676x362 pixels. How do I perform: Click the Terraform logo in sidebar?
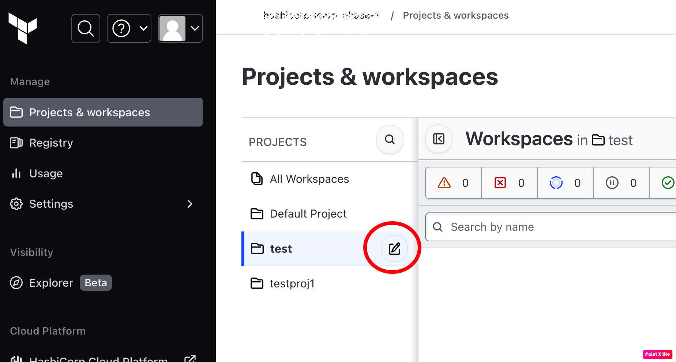coord(23,28)
